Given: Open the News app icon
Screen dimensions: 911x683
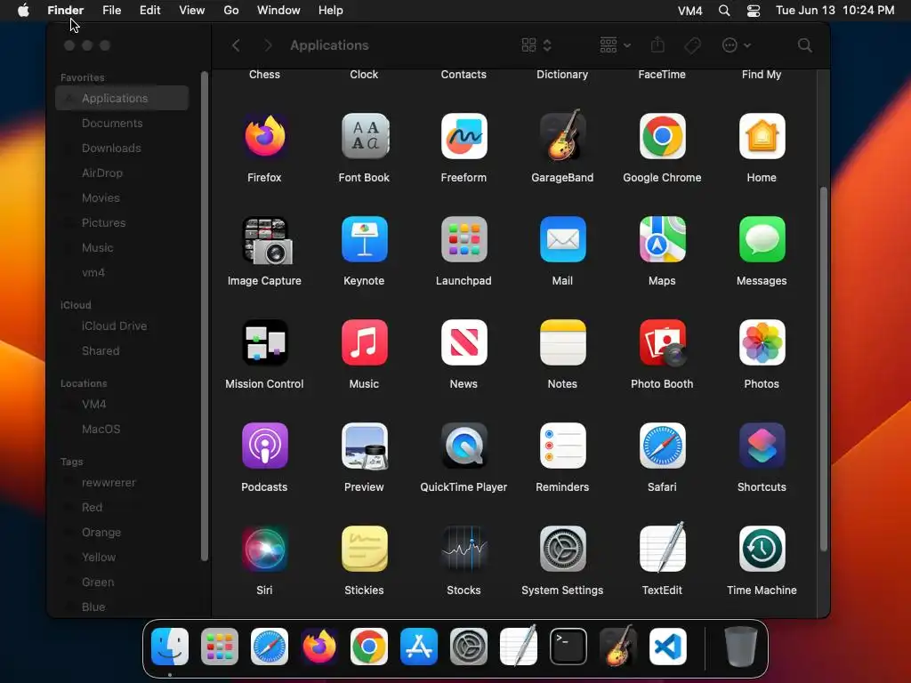Looking at the screenshot, I should pyautogui.click(x=464, y=342).
